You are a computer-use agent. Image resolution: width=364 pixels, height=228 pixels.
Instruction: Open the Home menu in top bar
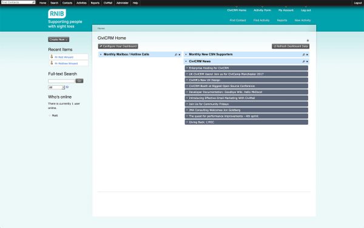(x=42, y=3)
